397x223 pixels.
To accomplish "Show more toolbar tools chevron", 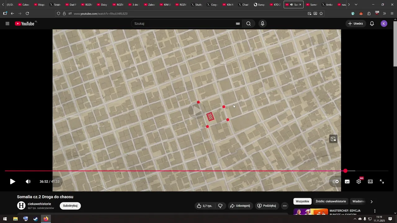I will (x=385, y=13).
